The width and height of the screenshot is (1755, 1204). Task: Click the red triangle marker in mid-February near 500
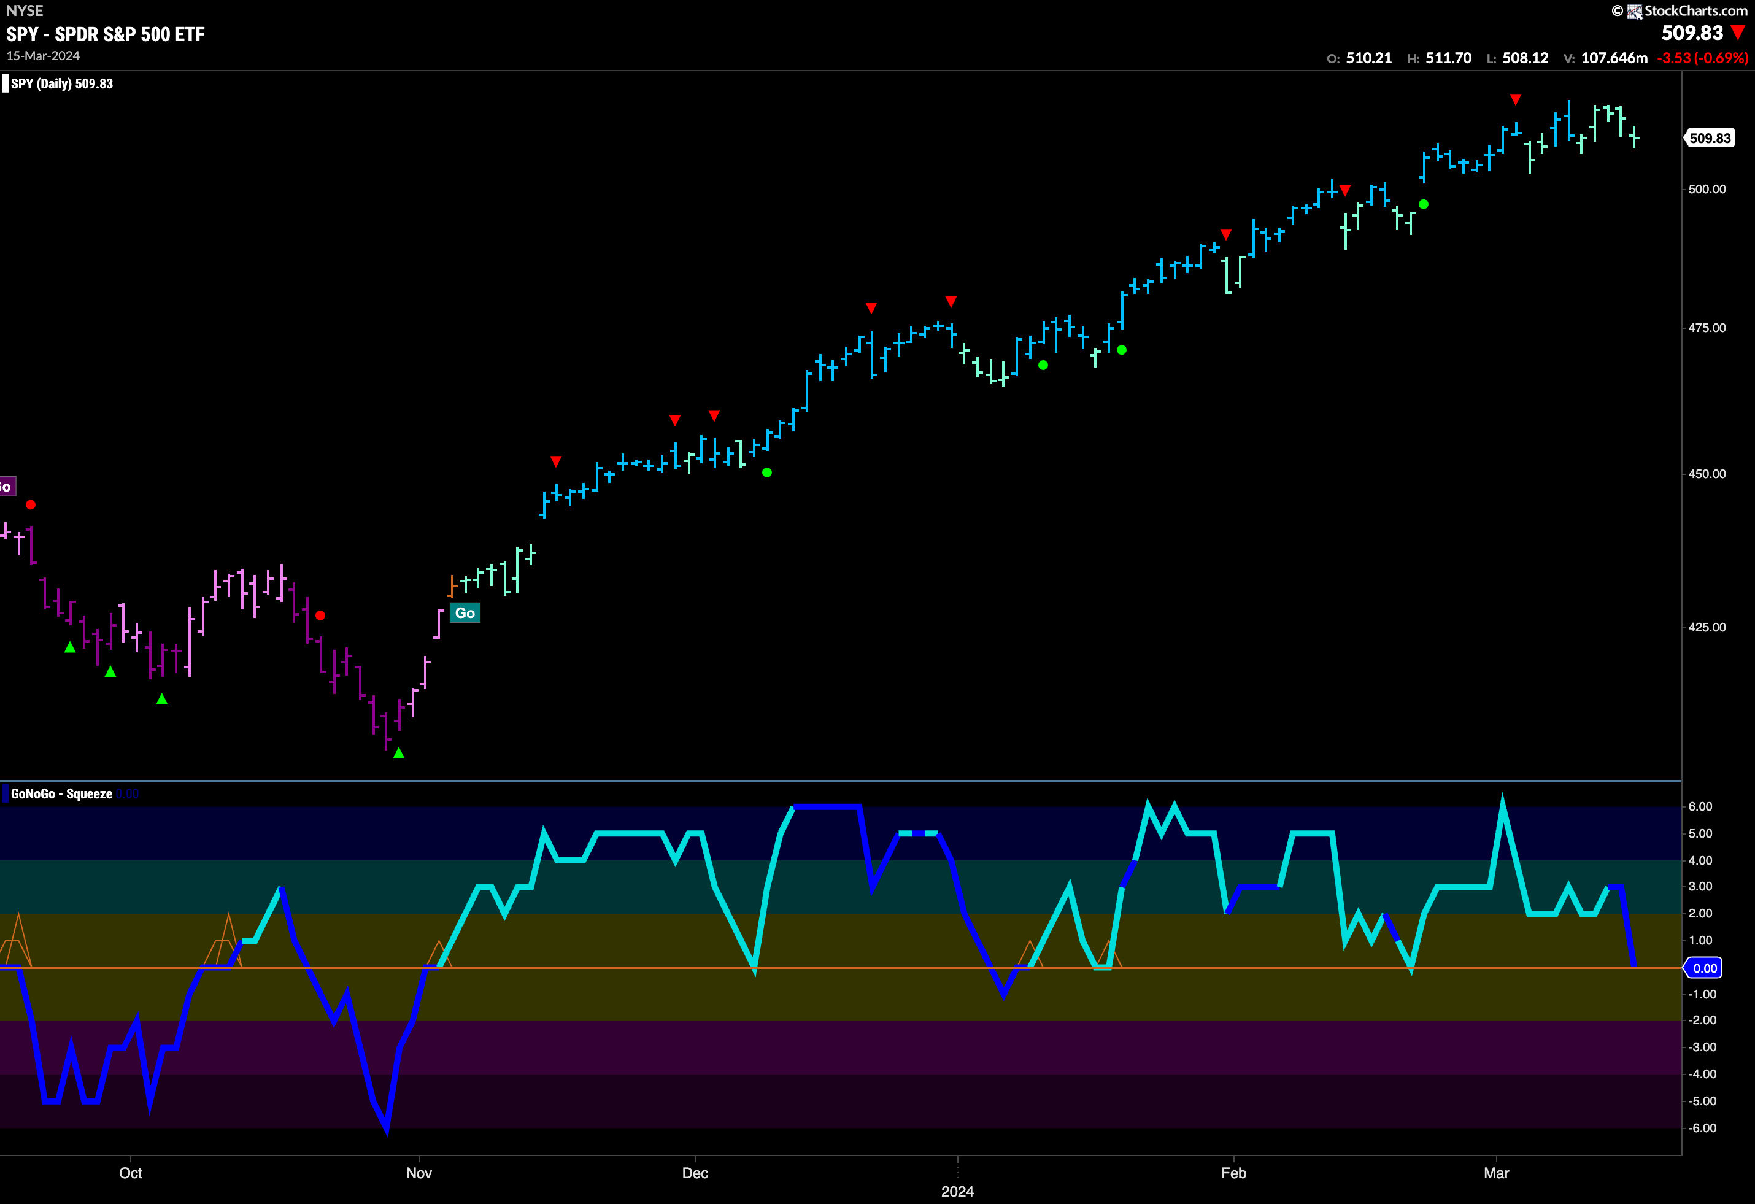click(1345, 190)
